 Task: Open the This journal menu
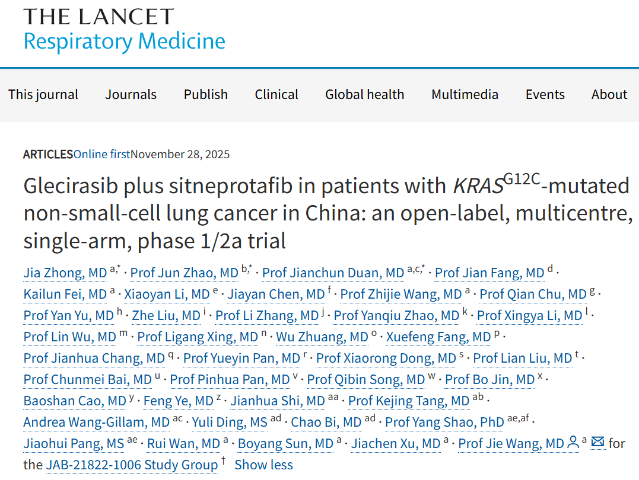43,94
